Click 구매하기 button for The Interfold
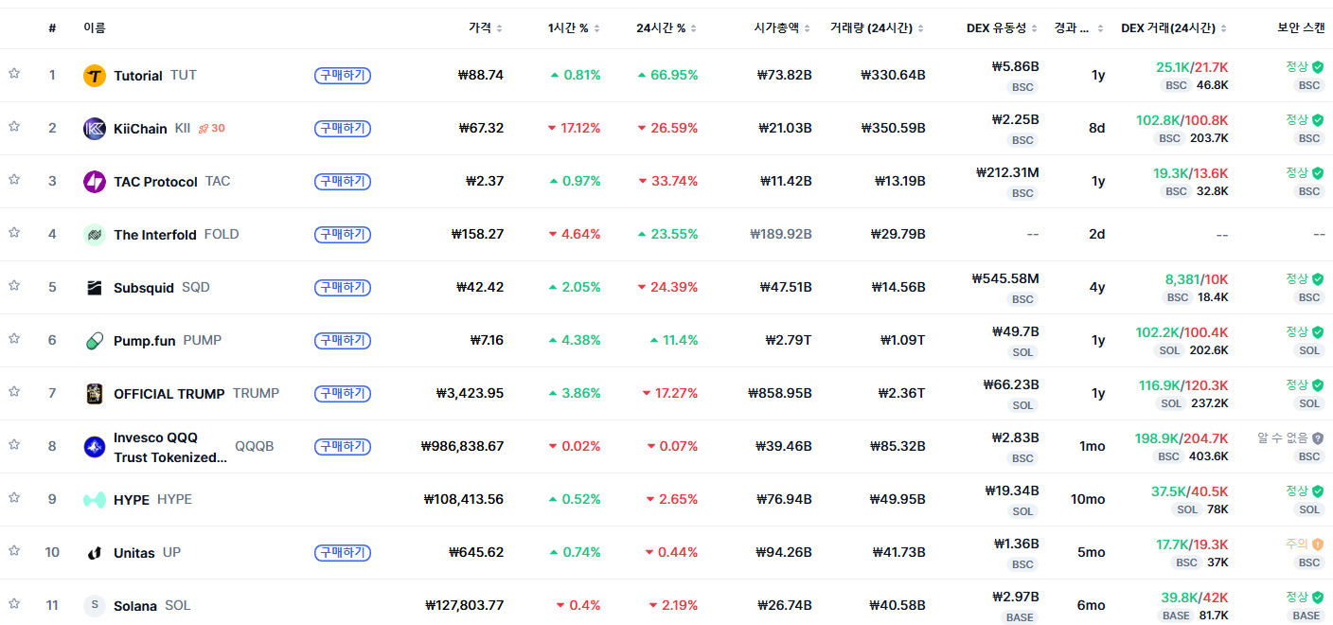 pyautogui.click(x=343, y=234)
